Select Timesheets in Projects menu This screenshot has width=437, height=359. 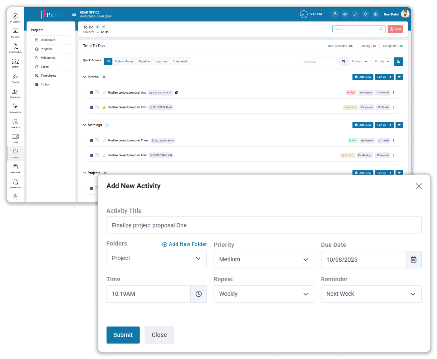[x=48, y=76]
